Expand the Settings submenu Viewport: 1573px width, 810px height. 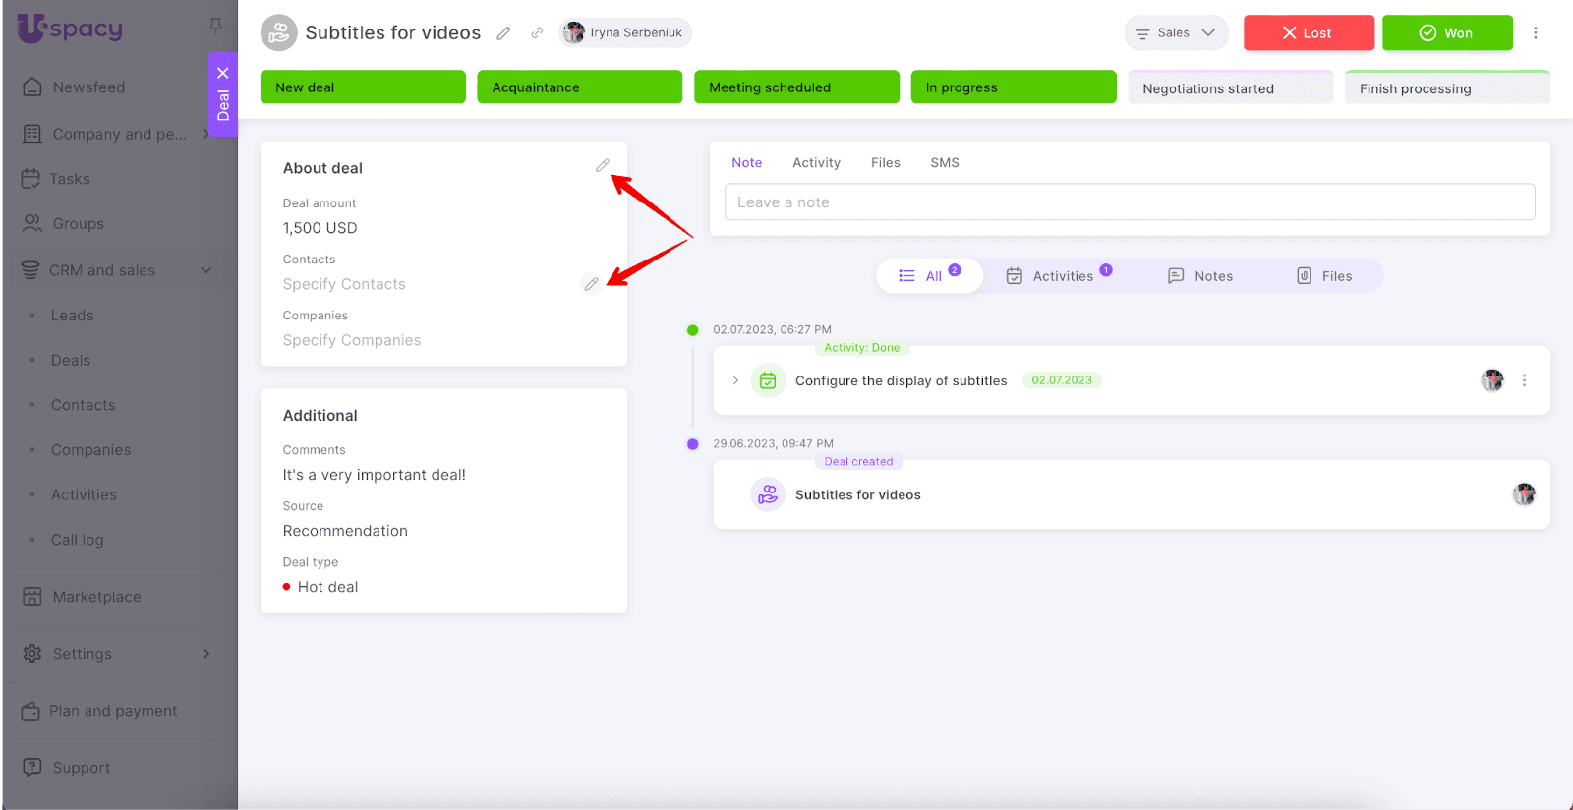[206, 654]
